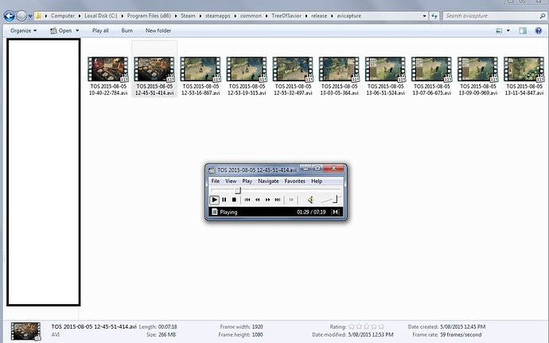Open the Navigate menu
This screenshot has width=549, height=343.
coord(268,181)
